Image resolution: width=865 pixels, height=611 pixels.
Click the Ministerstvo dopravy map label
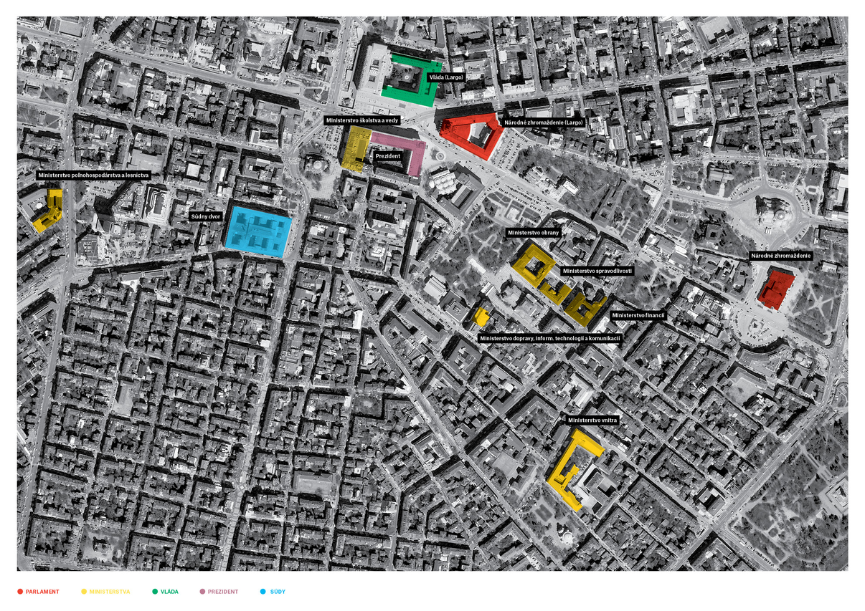(549, 338)
